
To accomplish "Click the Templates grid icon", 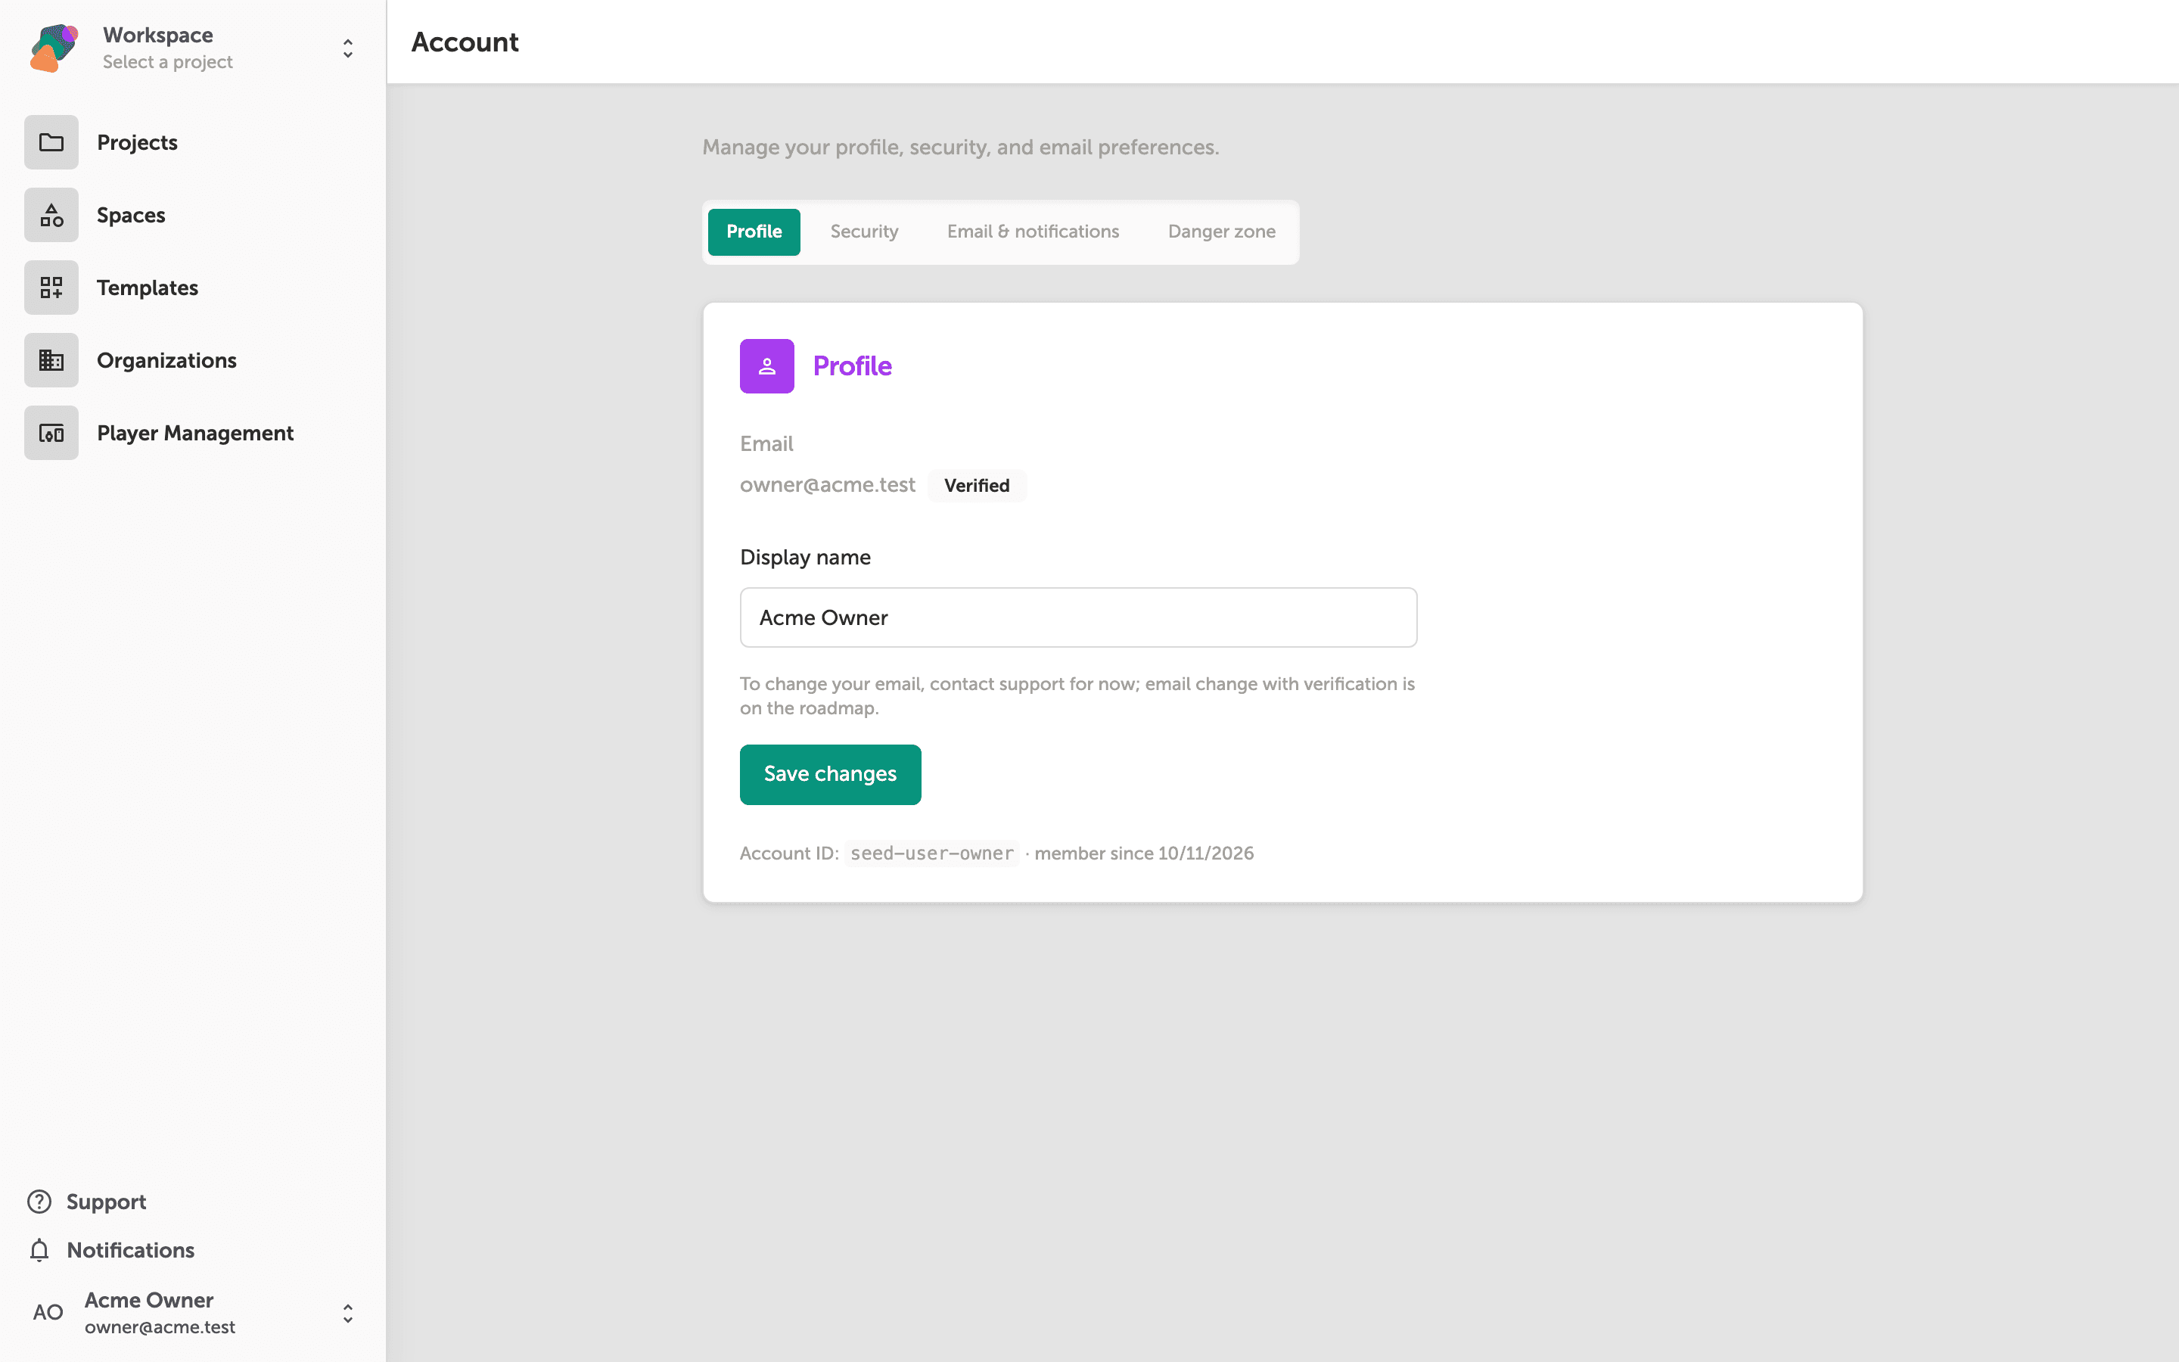I will [x=51, y=288].
